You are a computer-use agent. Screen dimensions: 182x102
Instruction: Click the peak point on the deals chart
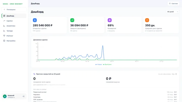103,46
